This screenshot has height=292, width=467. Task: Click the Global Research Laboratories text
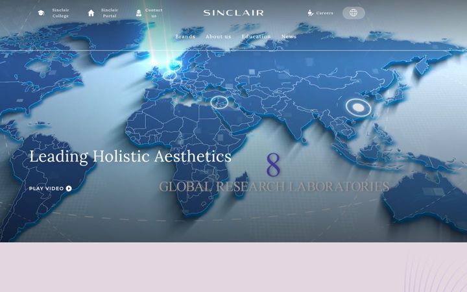274,186
